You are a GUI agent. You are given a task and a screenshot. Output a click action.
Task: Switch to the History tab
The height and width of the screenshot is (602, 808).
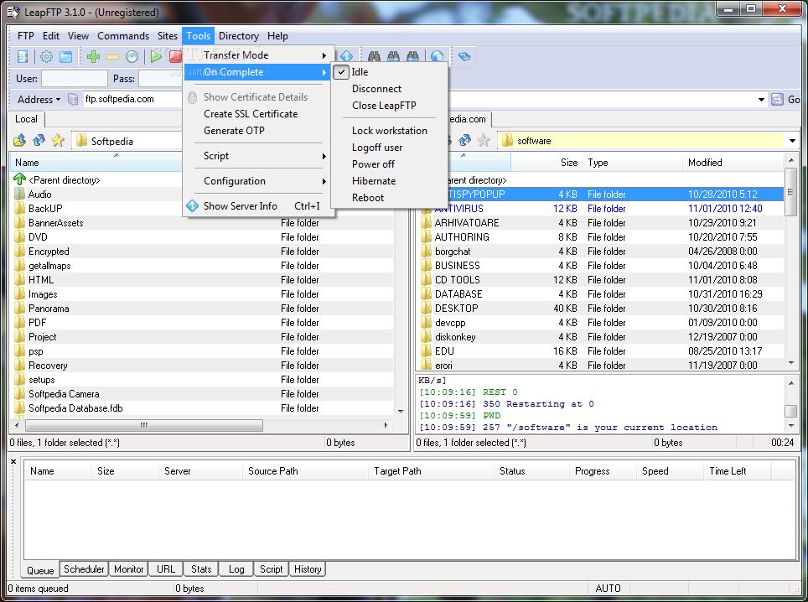coord(308,569)
